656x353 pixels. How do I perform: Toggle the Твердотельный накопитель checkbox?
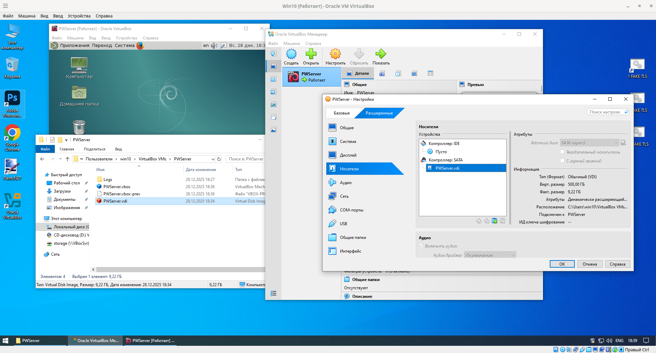[562, 152]
